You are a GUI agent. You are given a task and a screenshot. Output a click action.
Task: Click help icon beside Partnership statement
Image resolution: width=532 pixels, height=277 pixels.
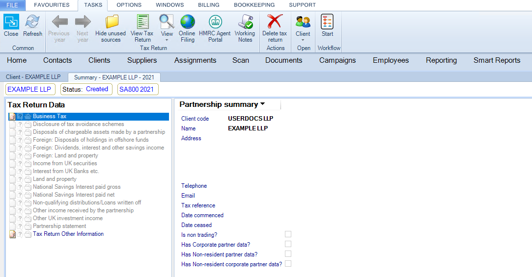tap(20, 226)
